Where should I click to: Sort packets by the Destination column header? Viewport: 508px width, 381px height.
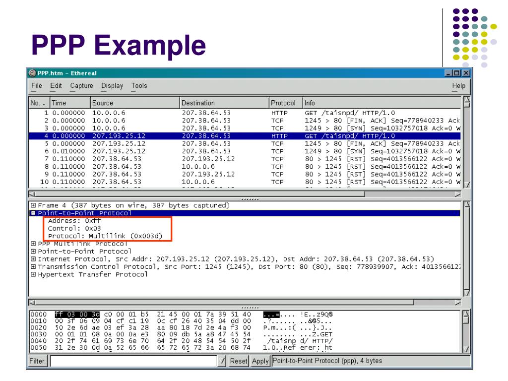point(224,103)
